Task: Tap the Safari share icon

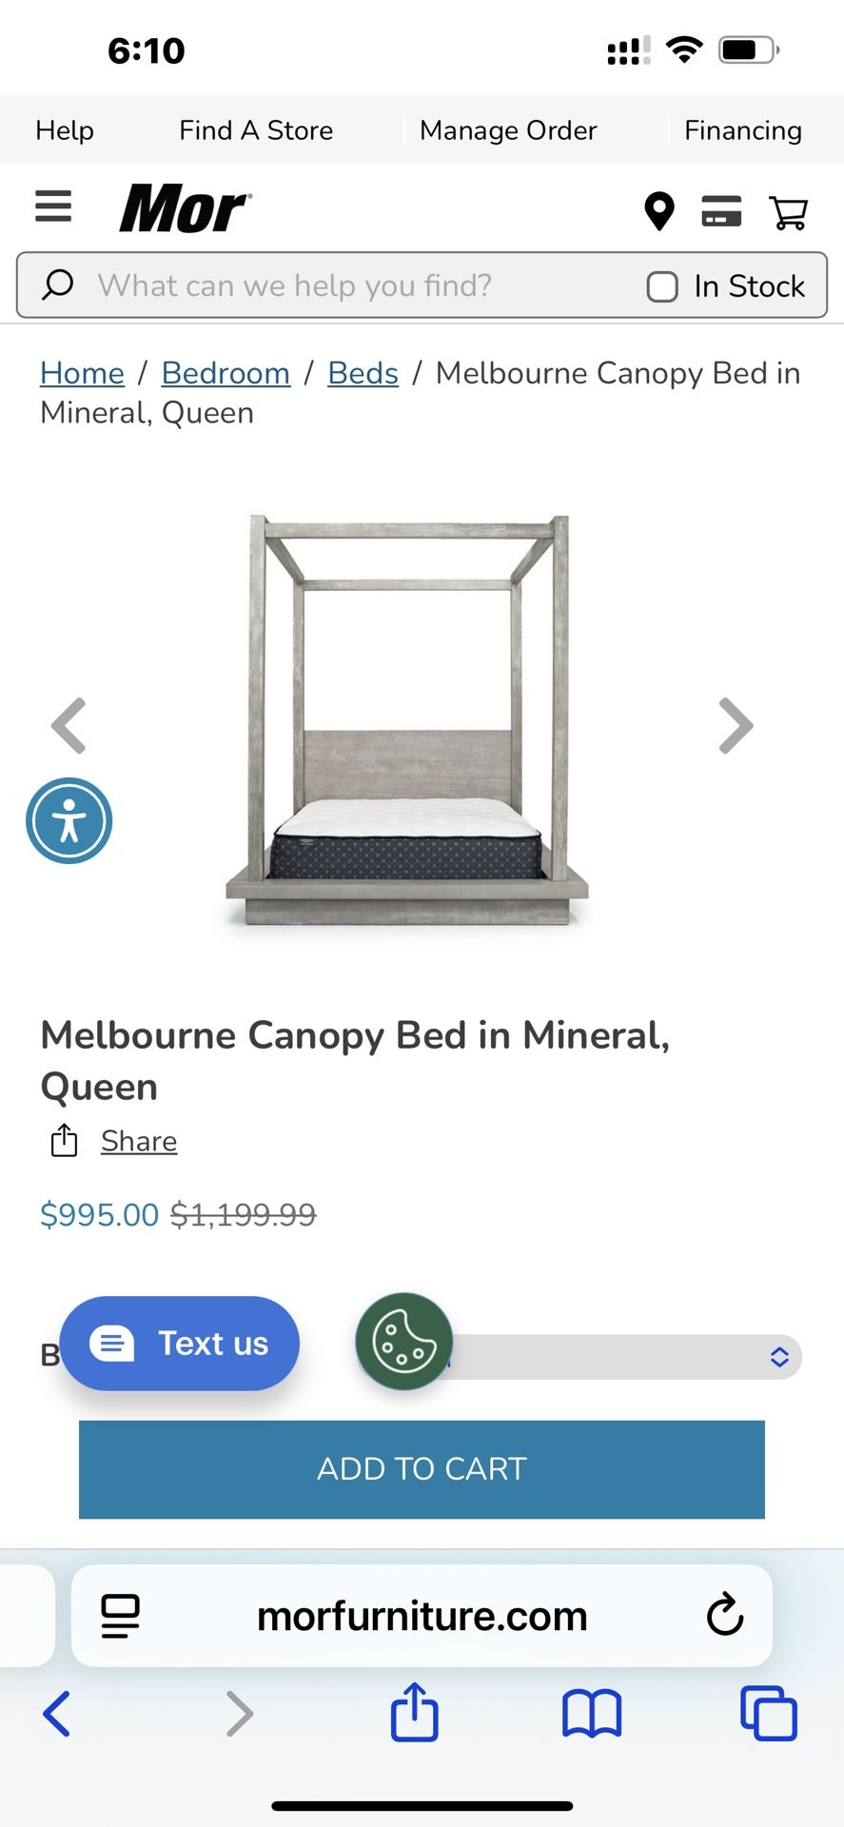Action: pos(415,1713)
